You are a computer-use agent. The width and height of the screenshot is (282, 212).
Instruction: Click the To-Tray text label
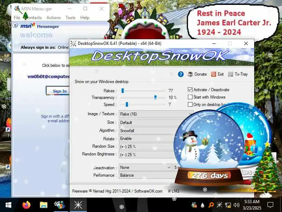coord(241,74)
